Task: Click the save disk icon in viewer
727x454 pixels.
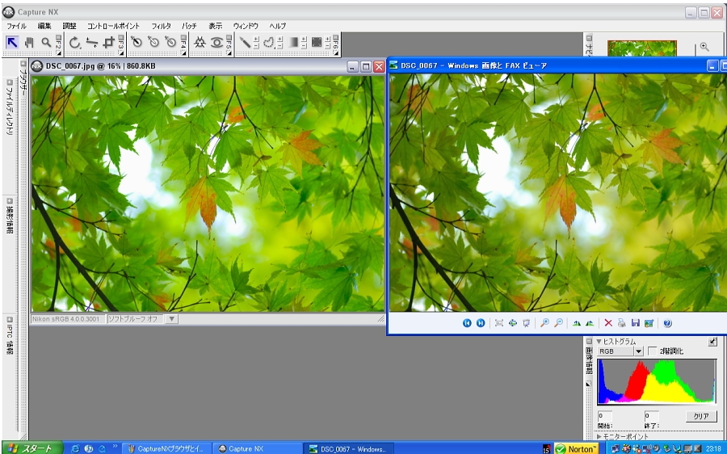Action: click(x=636, y=323)
